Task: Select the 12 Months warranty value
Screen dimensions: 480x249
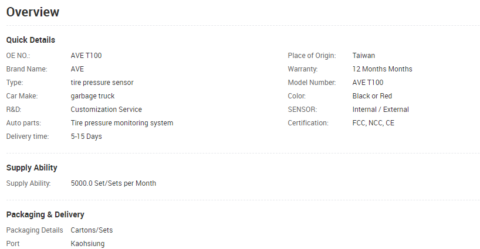Action: (x=382, y=69)
